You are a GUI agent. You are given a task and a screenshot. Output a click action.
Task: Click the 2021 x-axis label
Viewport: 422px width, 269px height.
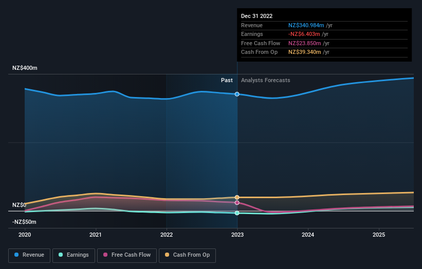pos(96,235)
